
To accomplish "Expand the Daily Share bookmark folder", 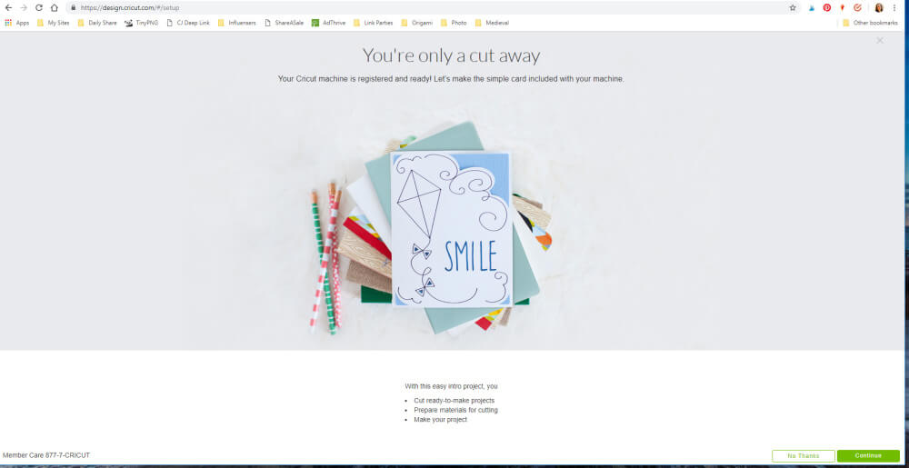I will tap(97, 23).
